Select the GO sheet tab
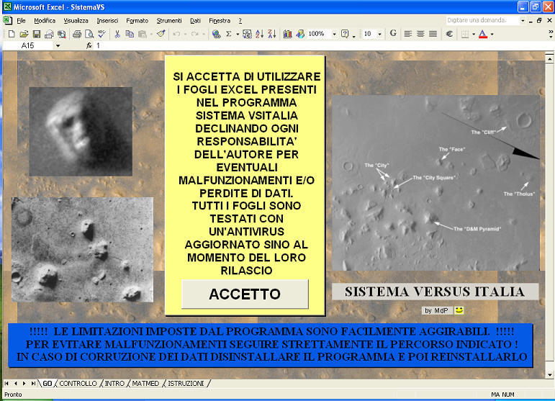Viewport: 555px width, 401px height. [x=47, y=383]
